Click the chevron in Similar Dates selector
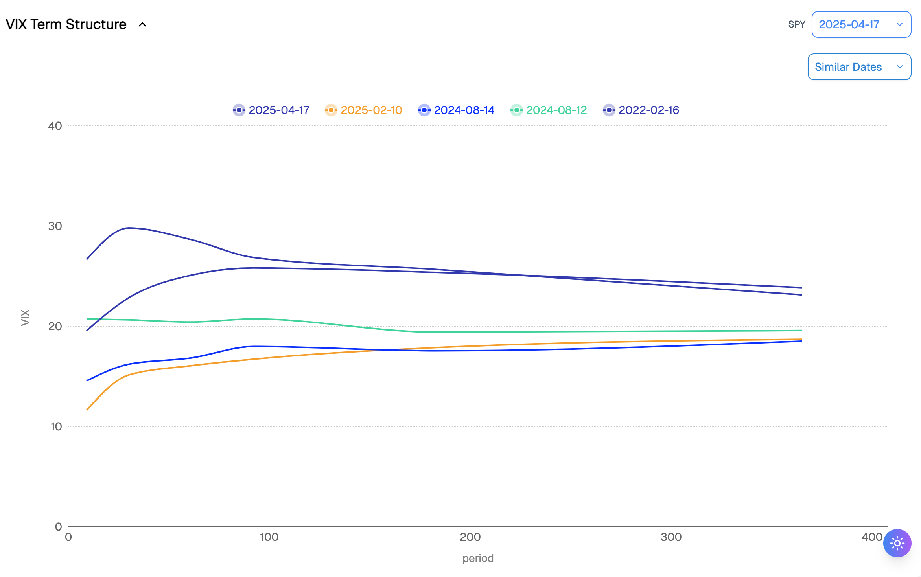Viewport: 921px width, 577px height. click(x=899, y=67)
